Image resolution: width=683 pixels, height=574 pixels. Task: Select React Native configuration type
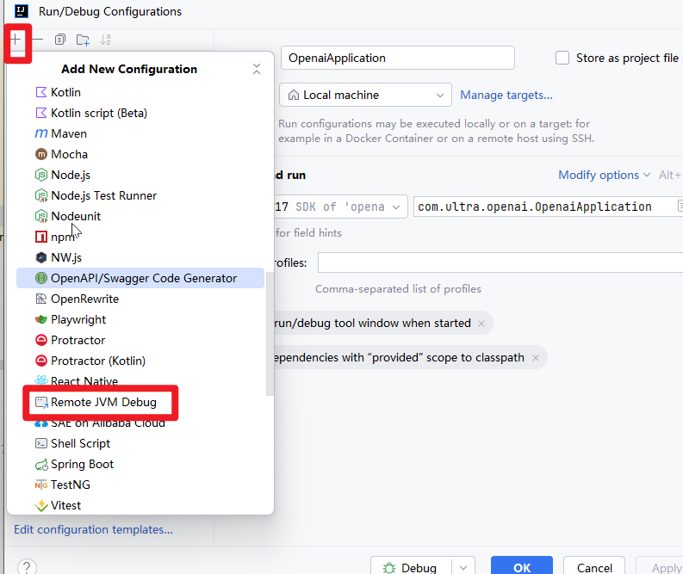coord(140,381)
